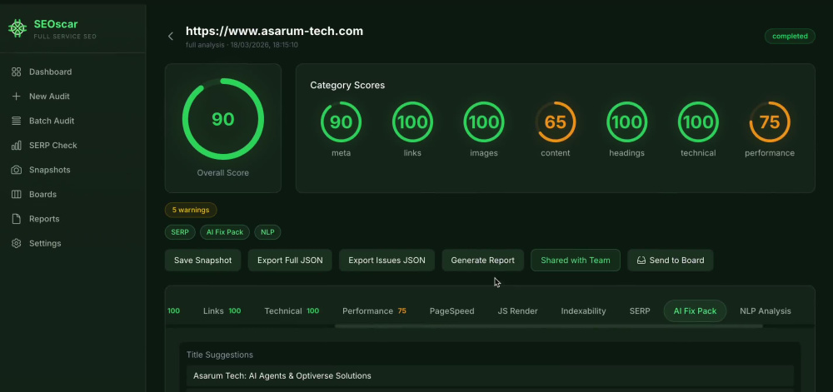The width and height of the screenshot is (833, 392).
Task: Select the AI Fix Pack tab
Action: pyautogui.click(x=695, y=310)
